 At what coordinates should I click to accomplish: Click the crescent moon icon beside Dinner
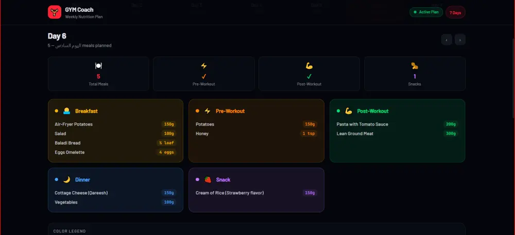click(66, 179)
